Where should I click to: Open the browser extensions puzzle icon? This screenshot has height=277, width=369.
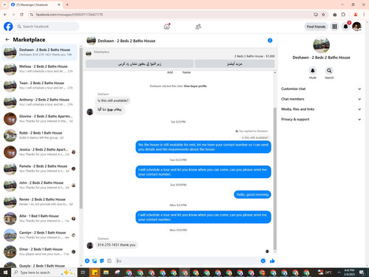click(x=343, y=15)
